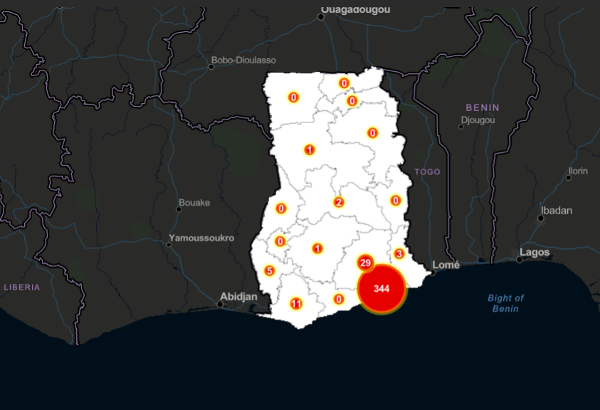Select the Lagos city label
Image resolution: width=600 pixels, height=410 pixels.
pyautogui.click(x=535, y=252)
